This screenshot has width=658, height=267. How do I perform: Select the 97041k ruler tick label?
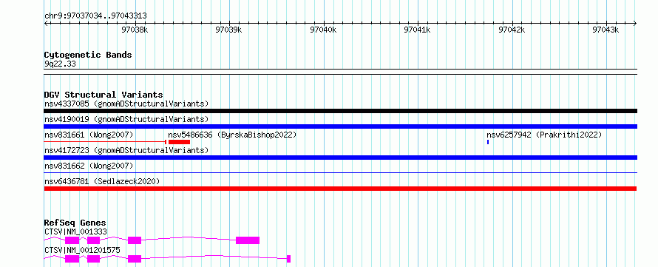click(417, 30)
